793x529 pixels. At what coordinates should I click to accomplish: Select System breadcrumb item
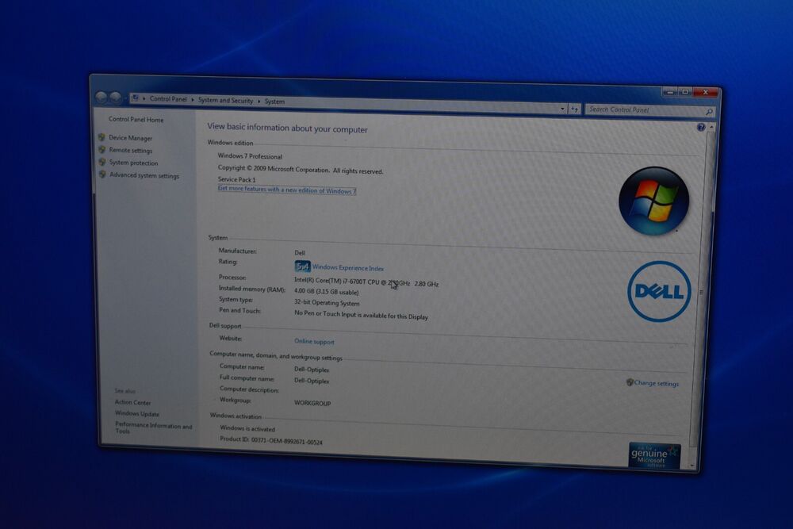click(274, 102)
